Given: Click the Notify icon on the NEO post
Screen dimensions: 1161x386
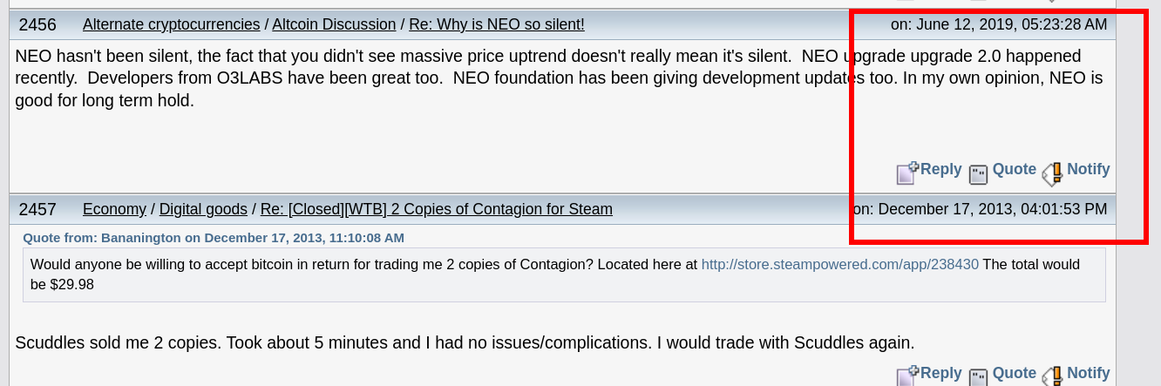Looking at the screenshot, I should pos(1052,173).
